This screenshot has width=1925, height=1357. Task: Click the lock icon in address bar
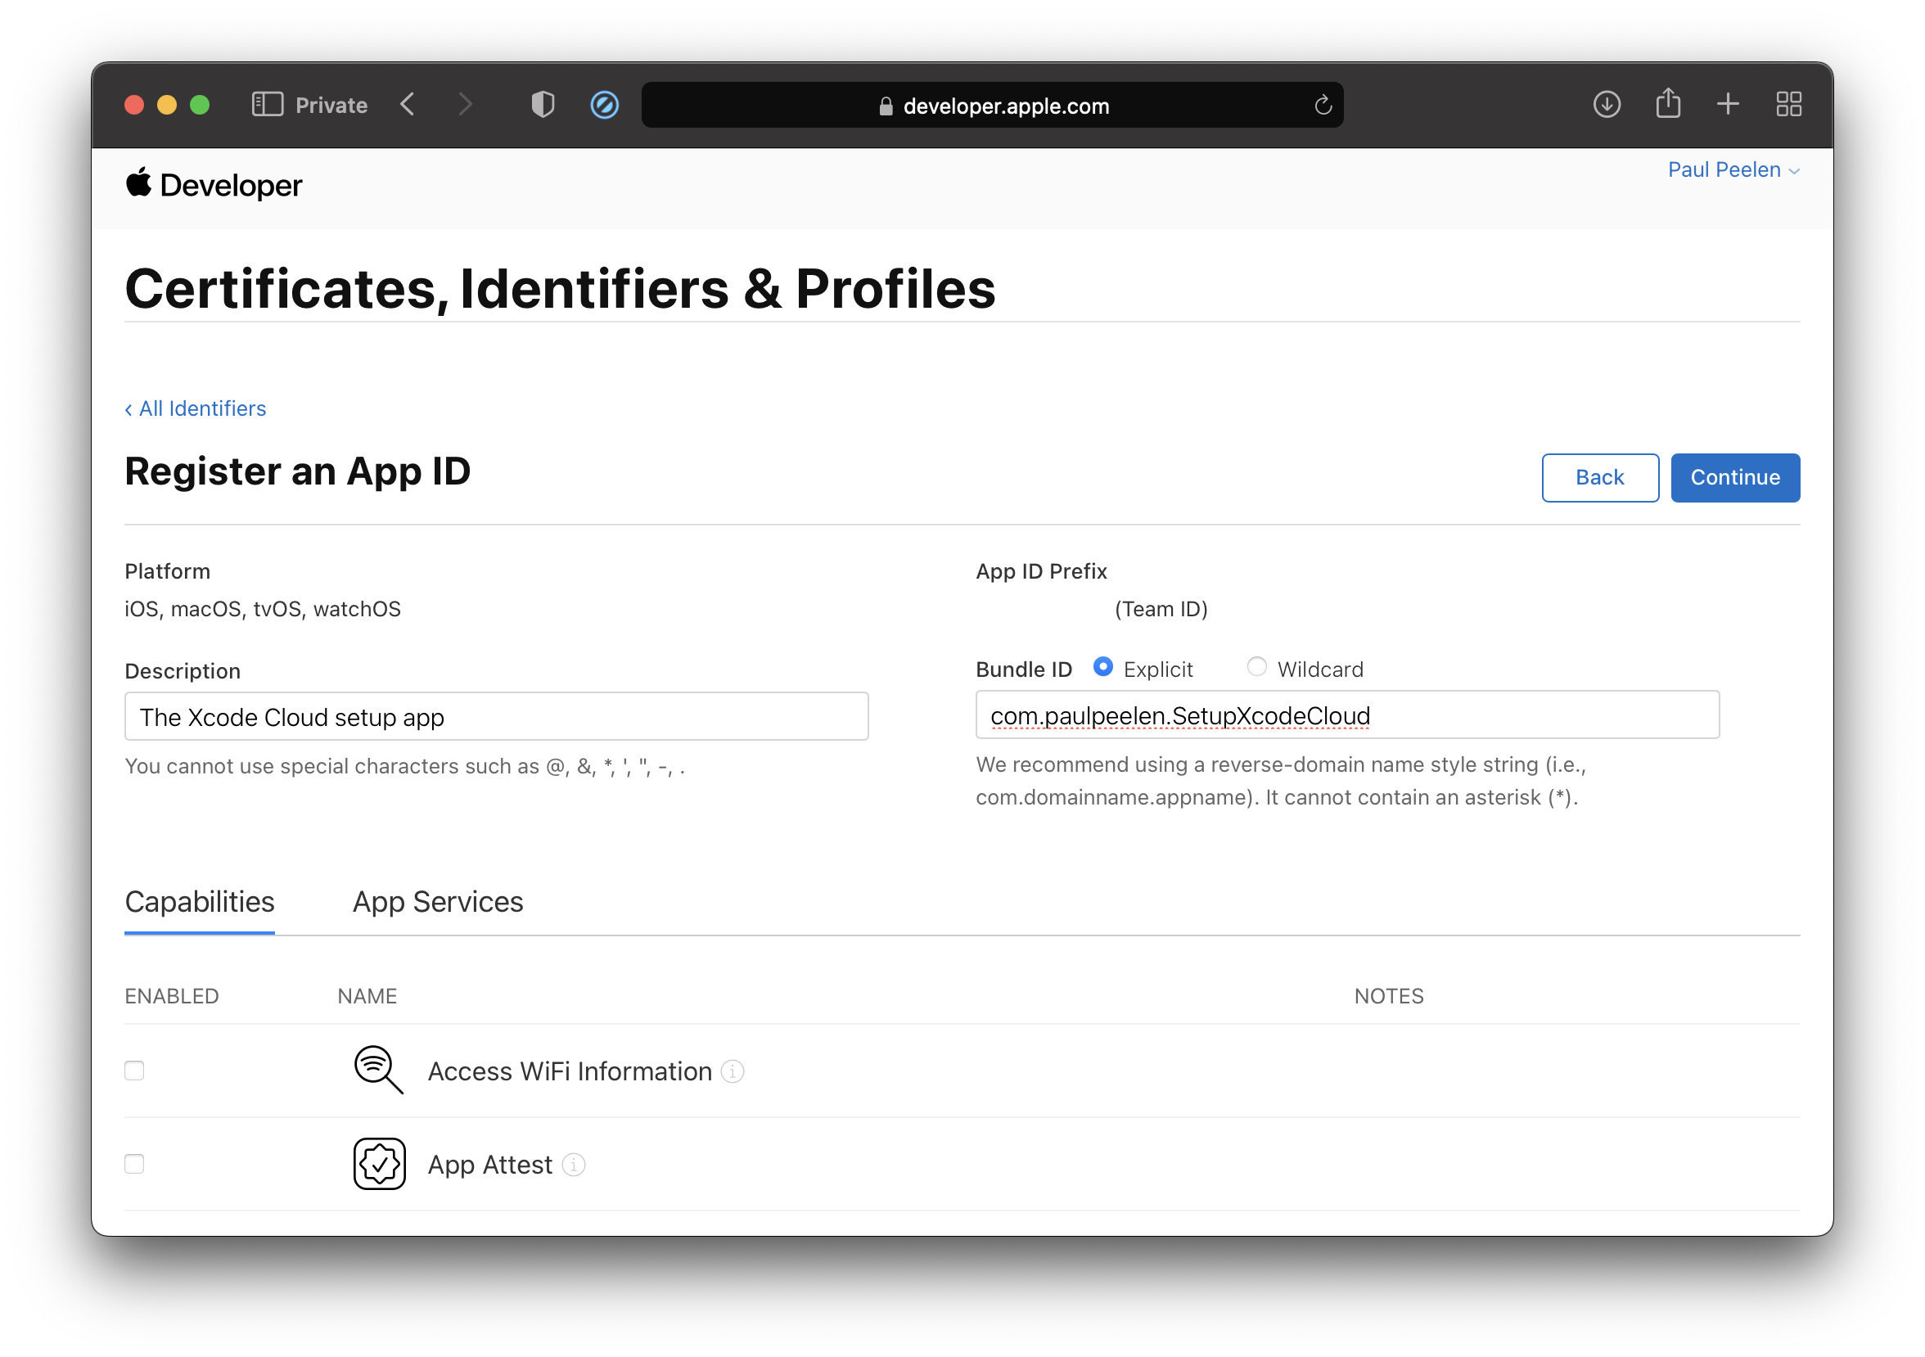coord(886,106)
